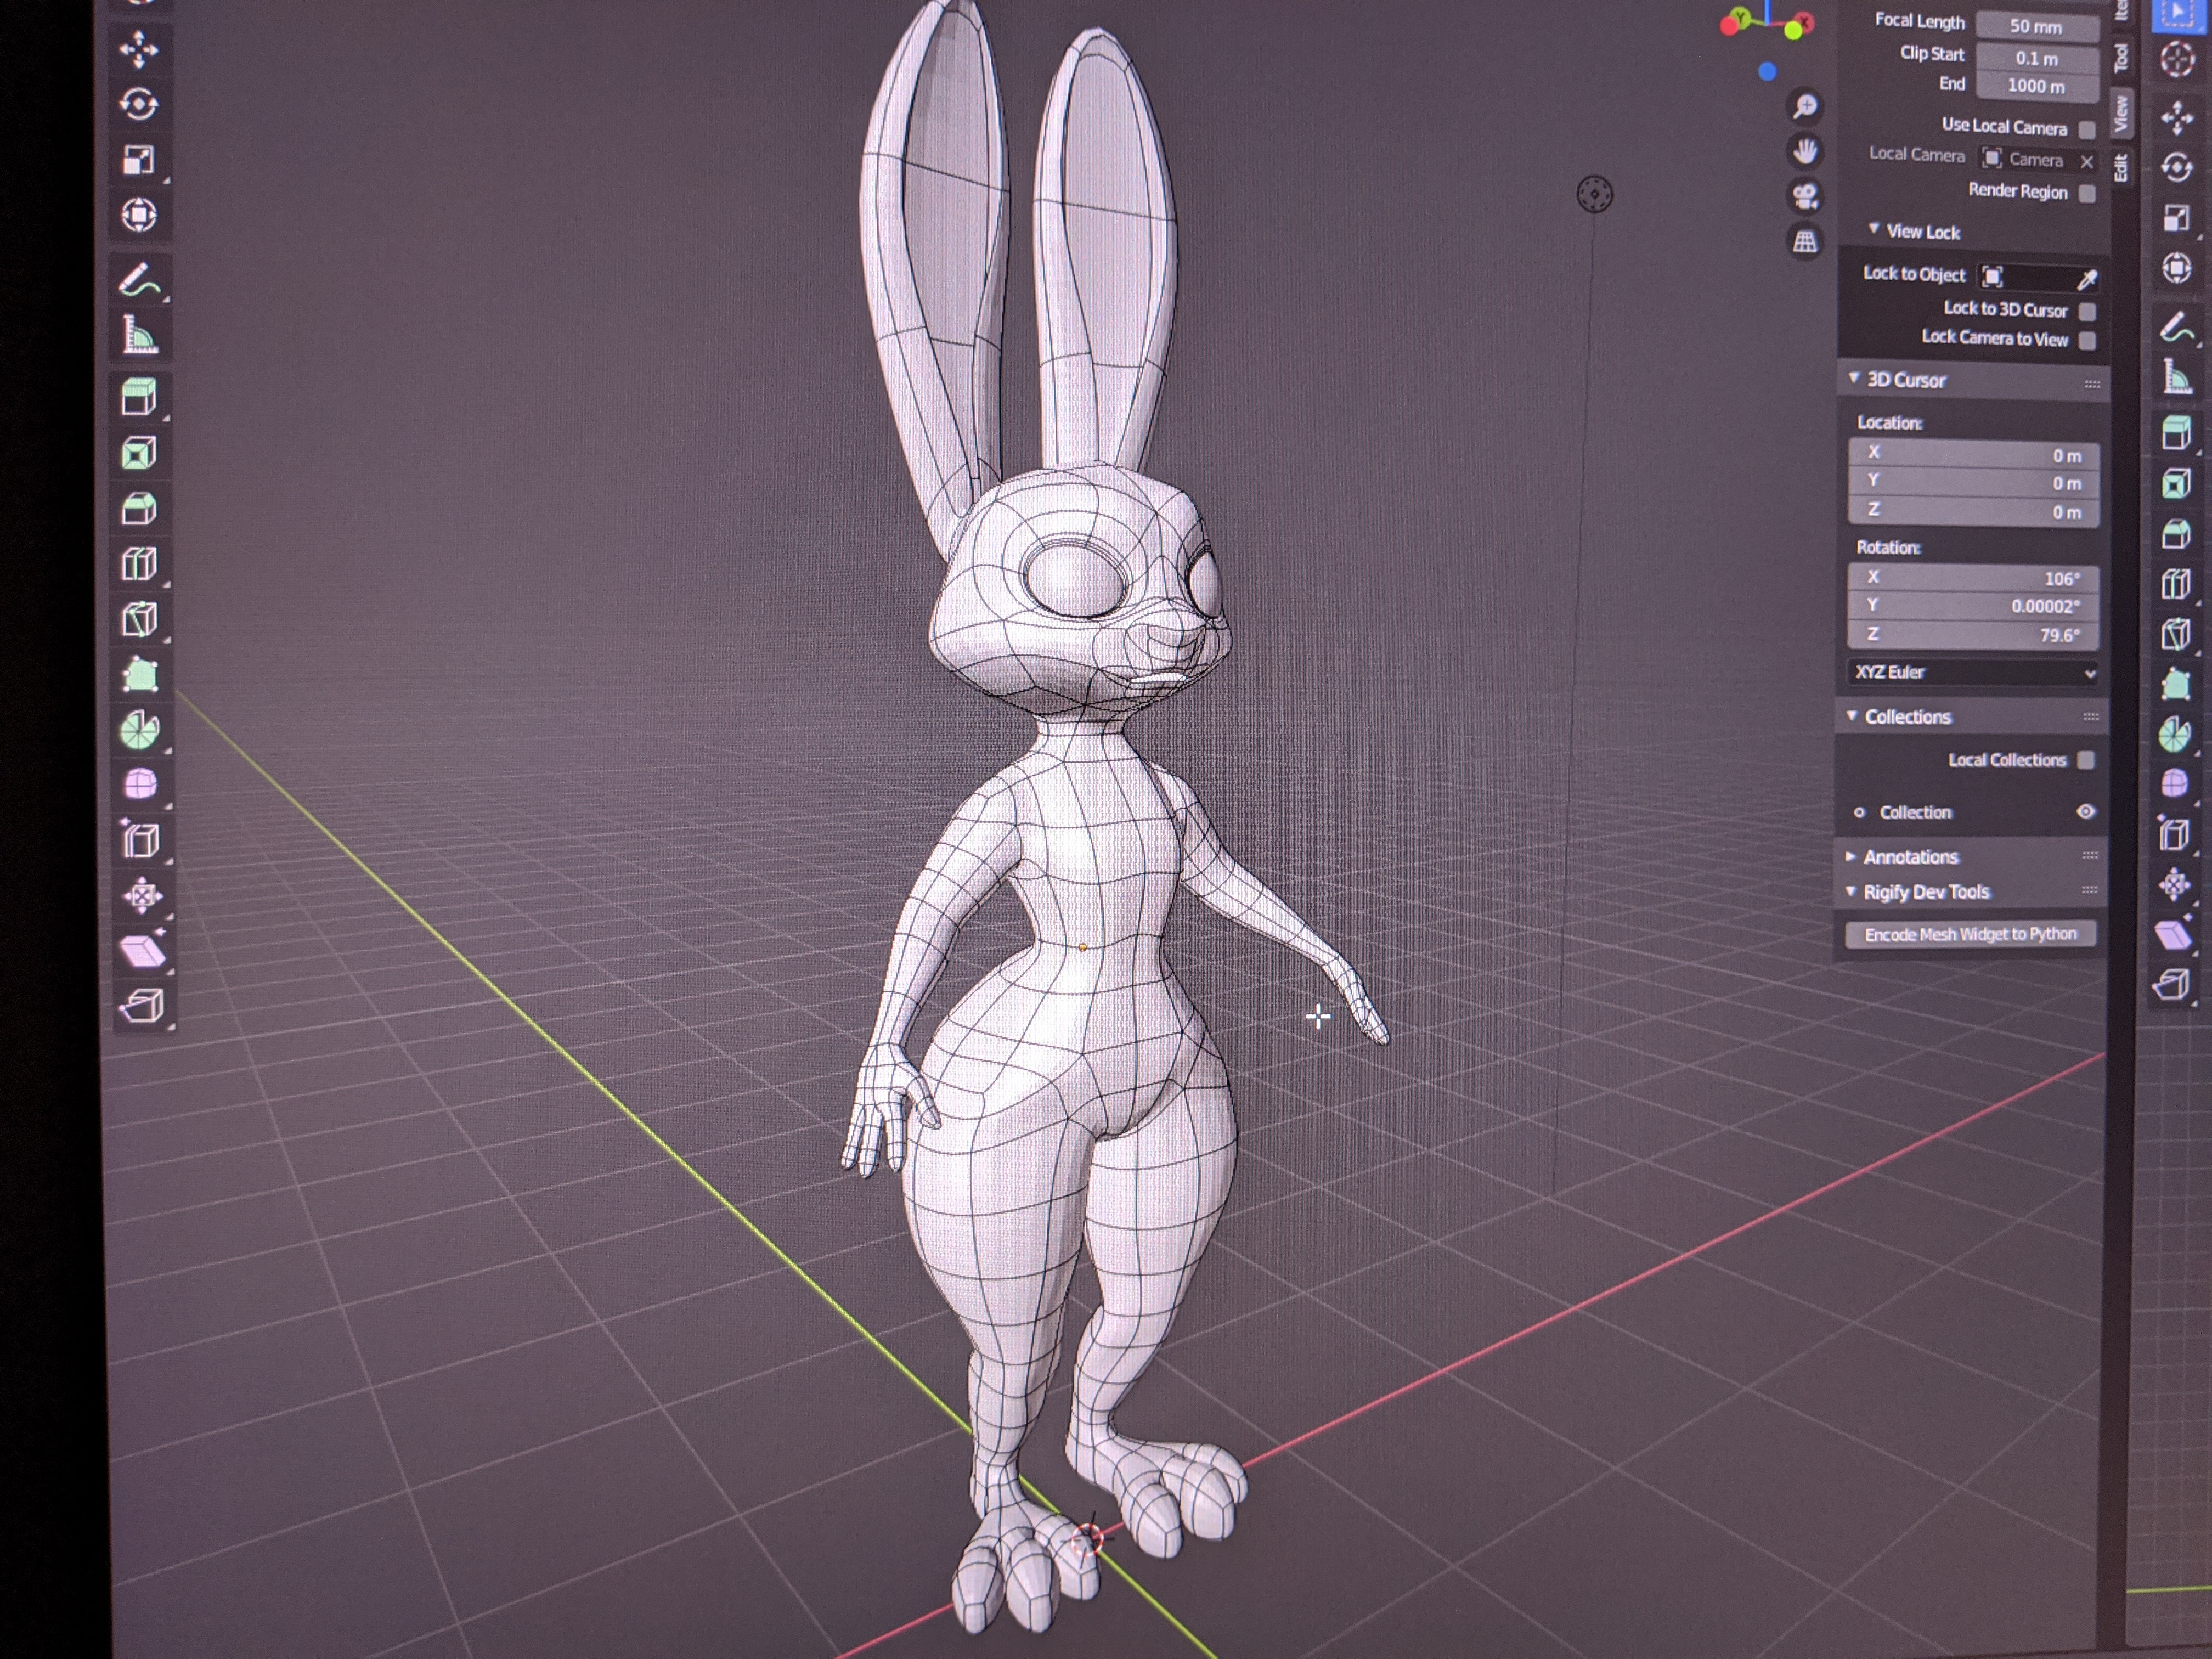Image resolution: width=2212 pixels, height=1659 pixels.
Task: Select the Measure ruler tool
Action: [139, 336]
